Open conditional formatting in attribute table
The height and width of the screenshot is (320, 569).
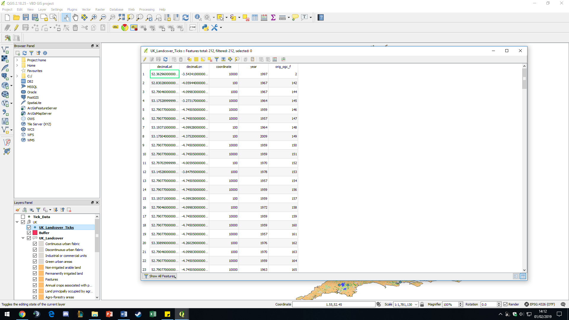tap(283, 59)
